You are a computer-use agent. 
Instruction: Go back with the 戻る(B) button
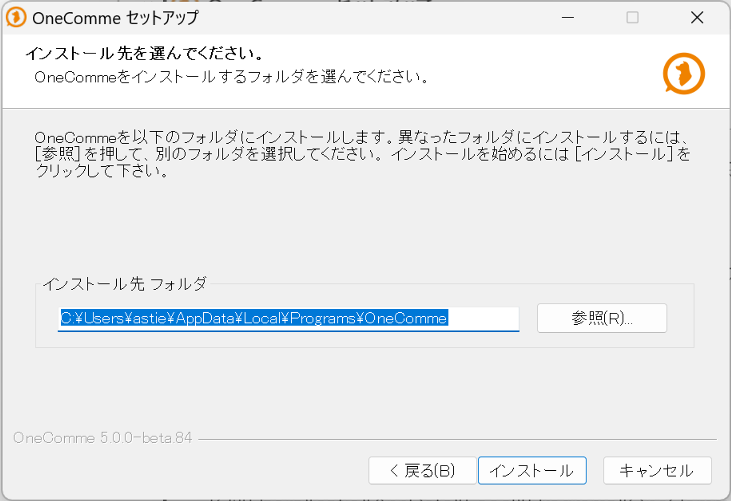(422, 471)
